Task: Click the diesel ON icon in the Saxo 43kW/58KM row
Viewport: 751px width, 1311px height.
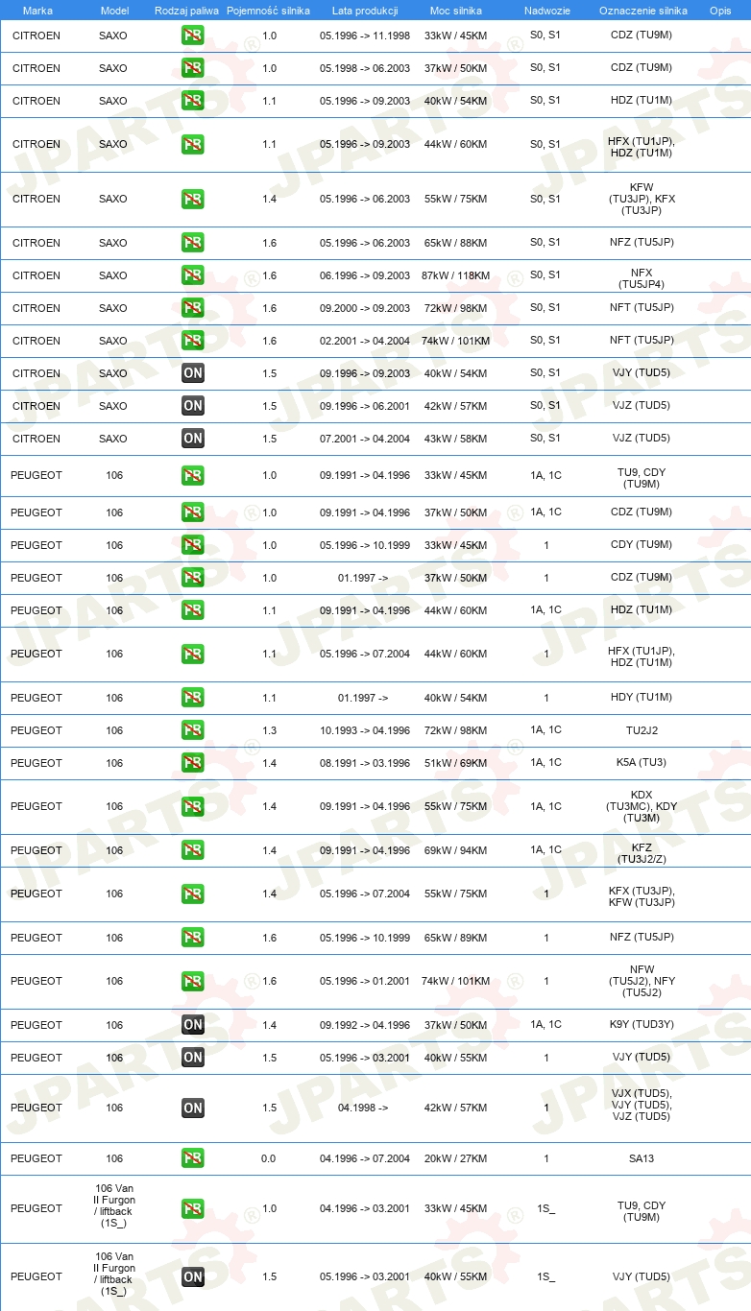Action: (192, 439)
